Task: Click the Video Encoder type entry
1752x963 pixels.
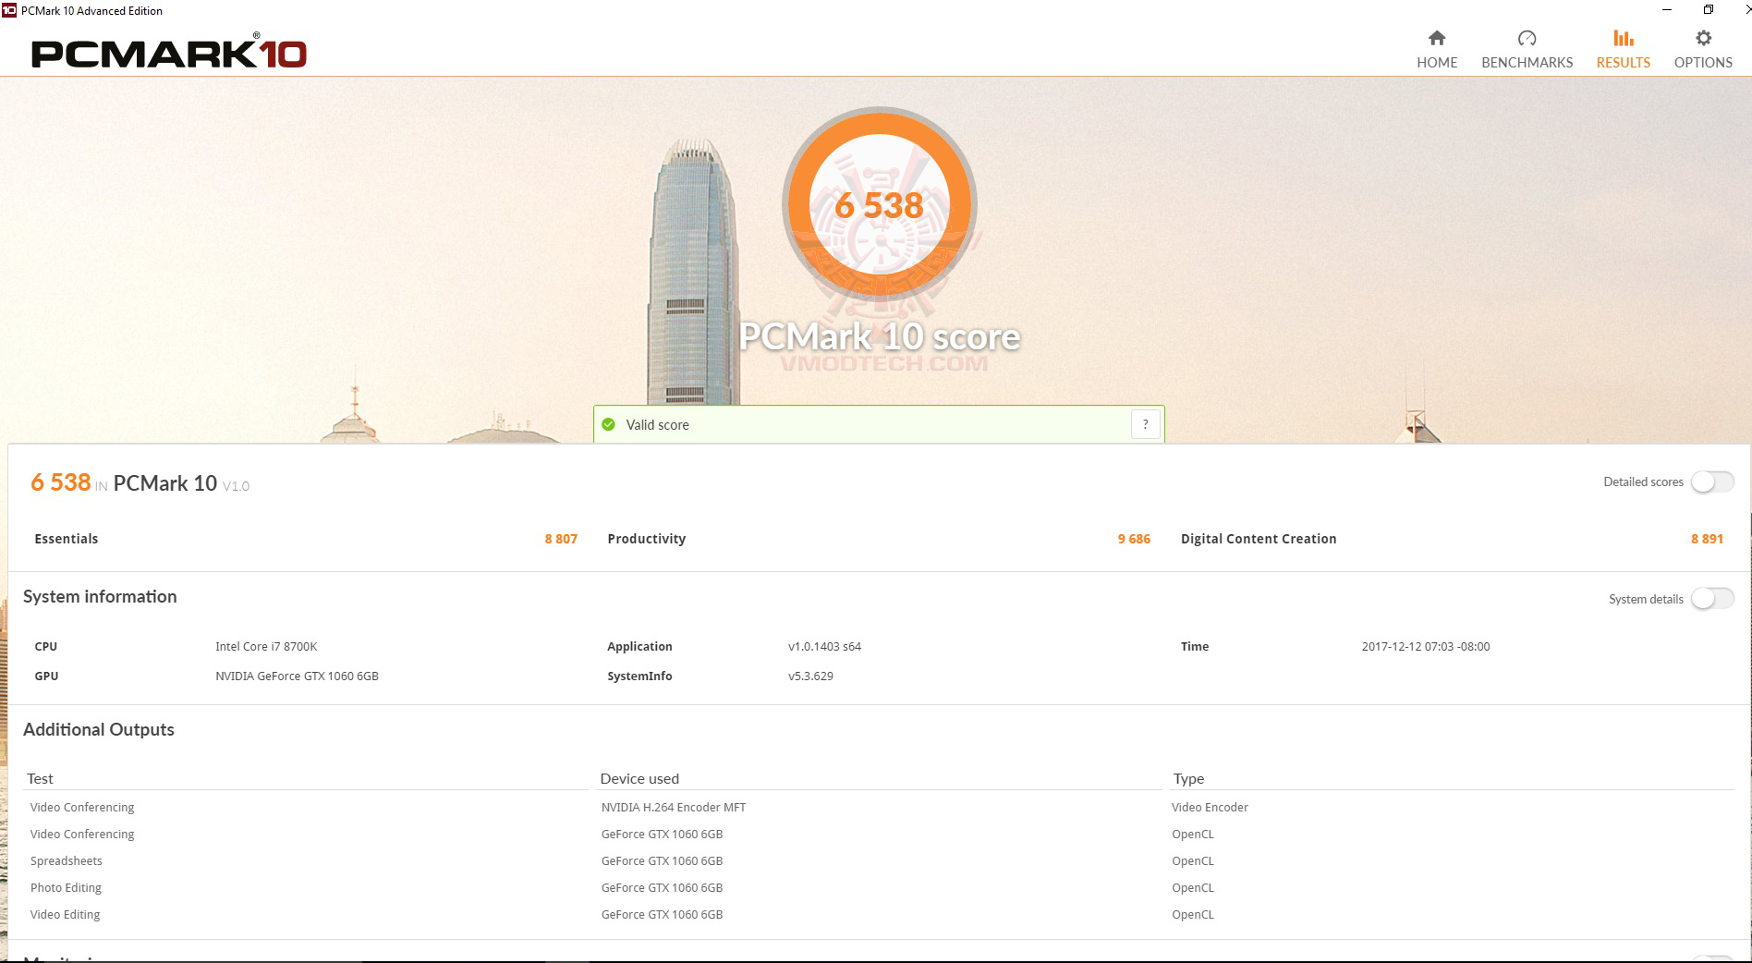Action: [x=1210, y=807]
